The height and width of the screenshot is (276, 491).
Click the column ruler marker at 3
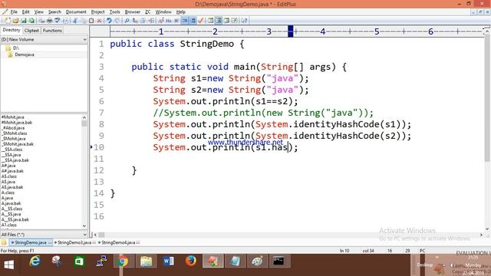pyautogui.click(x=269, y=31)
